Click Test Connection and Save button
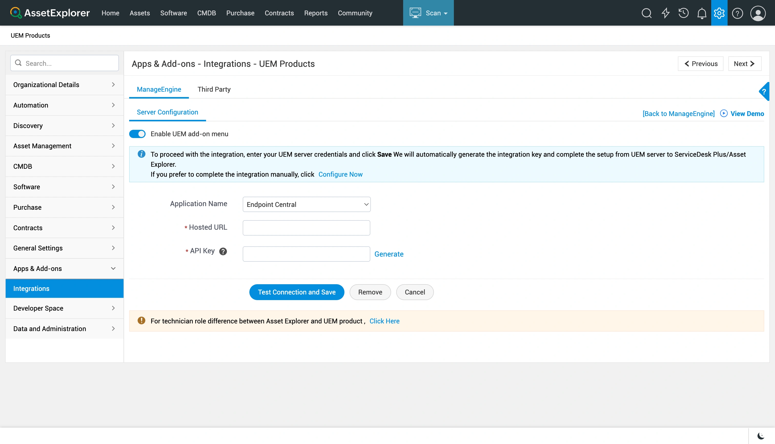 (297, 292)
